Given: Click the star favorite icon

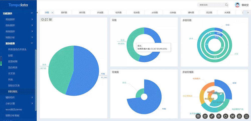Looking at the screenshot, I should point(219,116).
